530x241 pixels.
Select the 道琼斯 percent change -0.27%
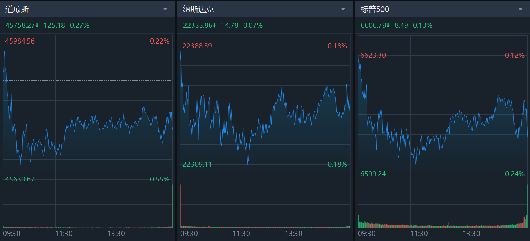tap(78, 25)
